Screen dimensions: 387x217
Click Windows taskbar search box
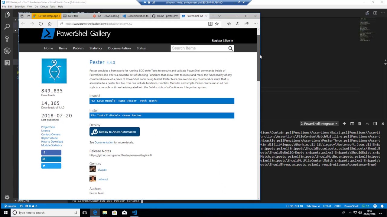click(x=45, y=213)
